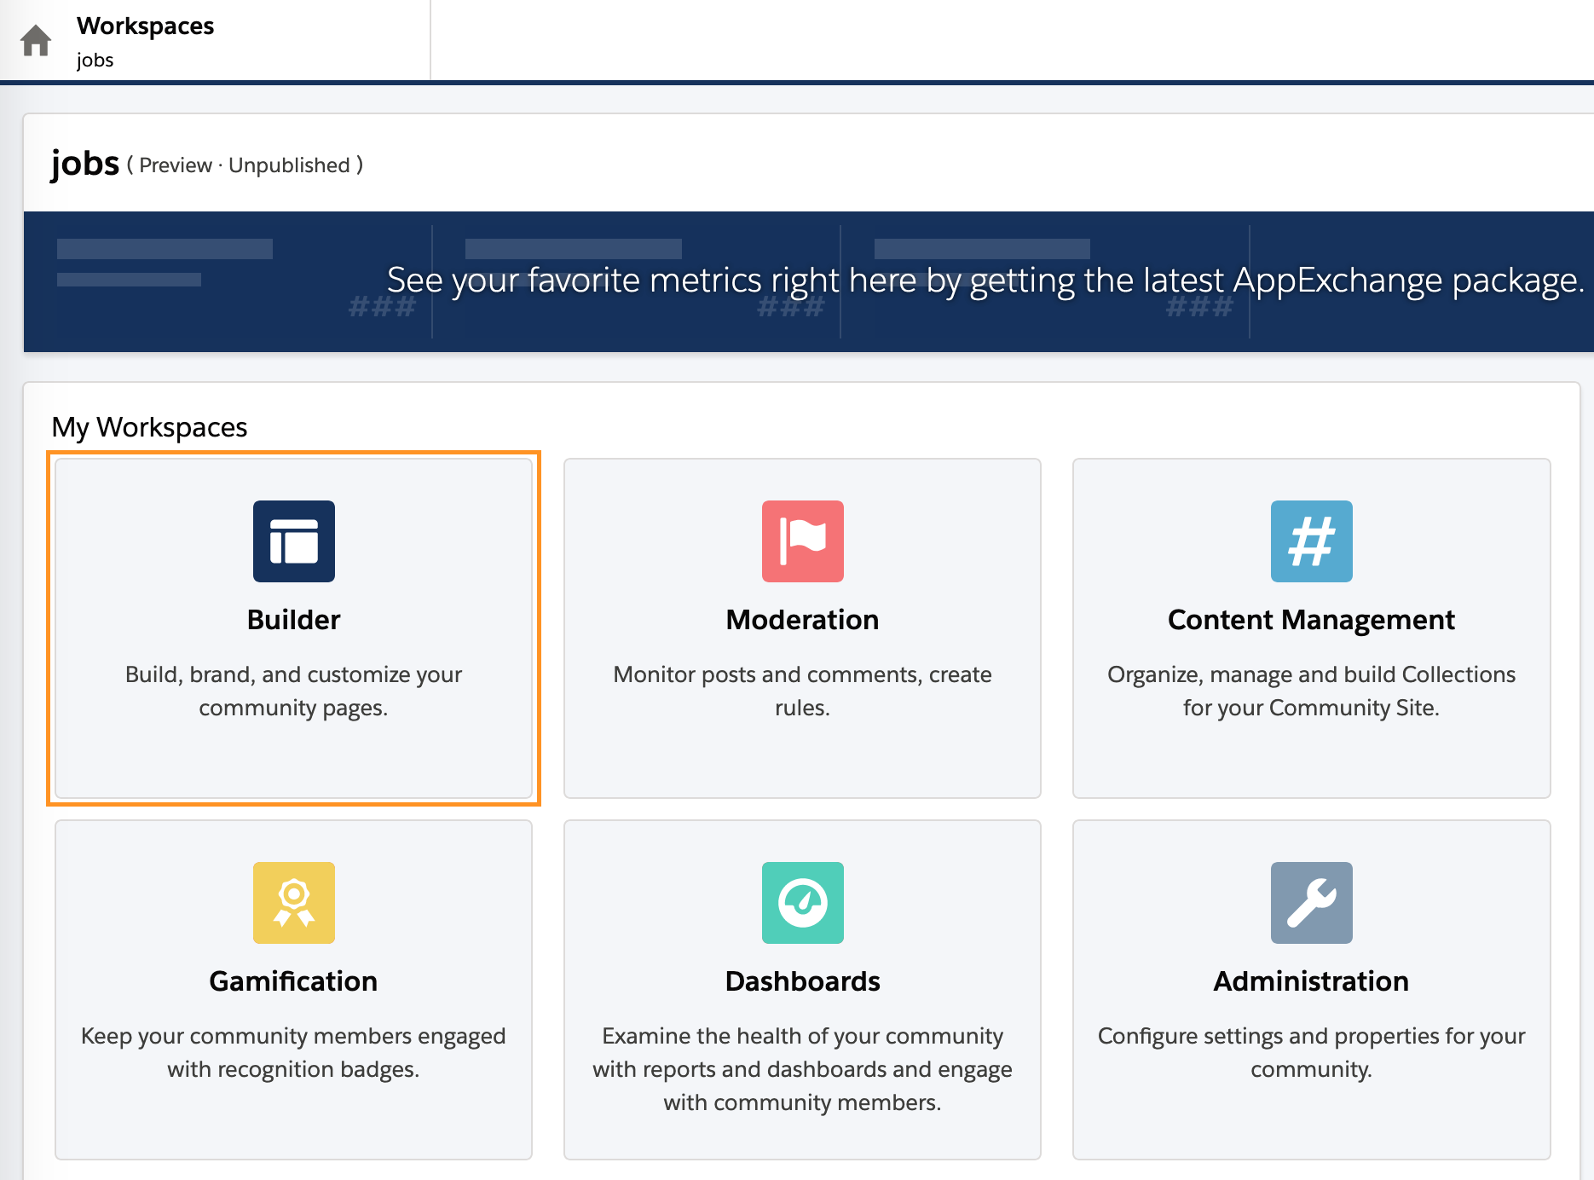Click the jobs breadcrumb link

point(94,60)
